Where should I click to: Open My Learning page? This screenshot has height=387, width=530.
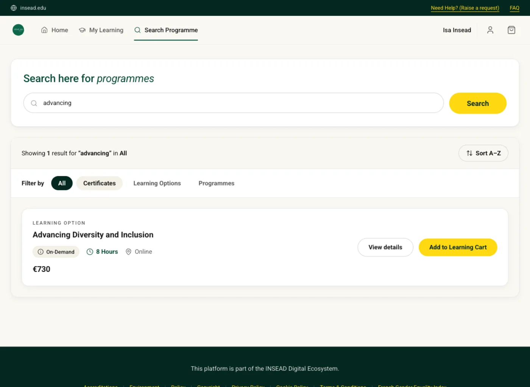point(101,30)
